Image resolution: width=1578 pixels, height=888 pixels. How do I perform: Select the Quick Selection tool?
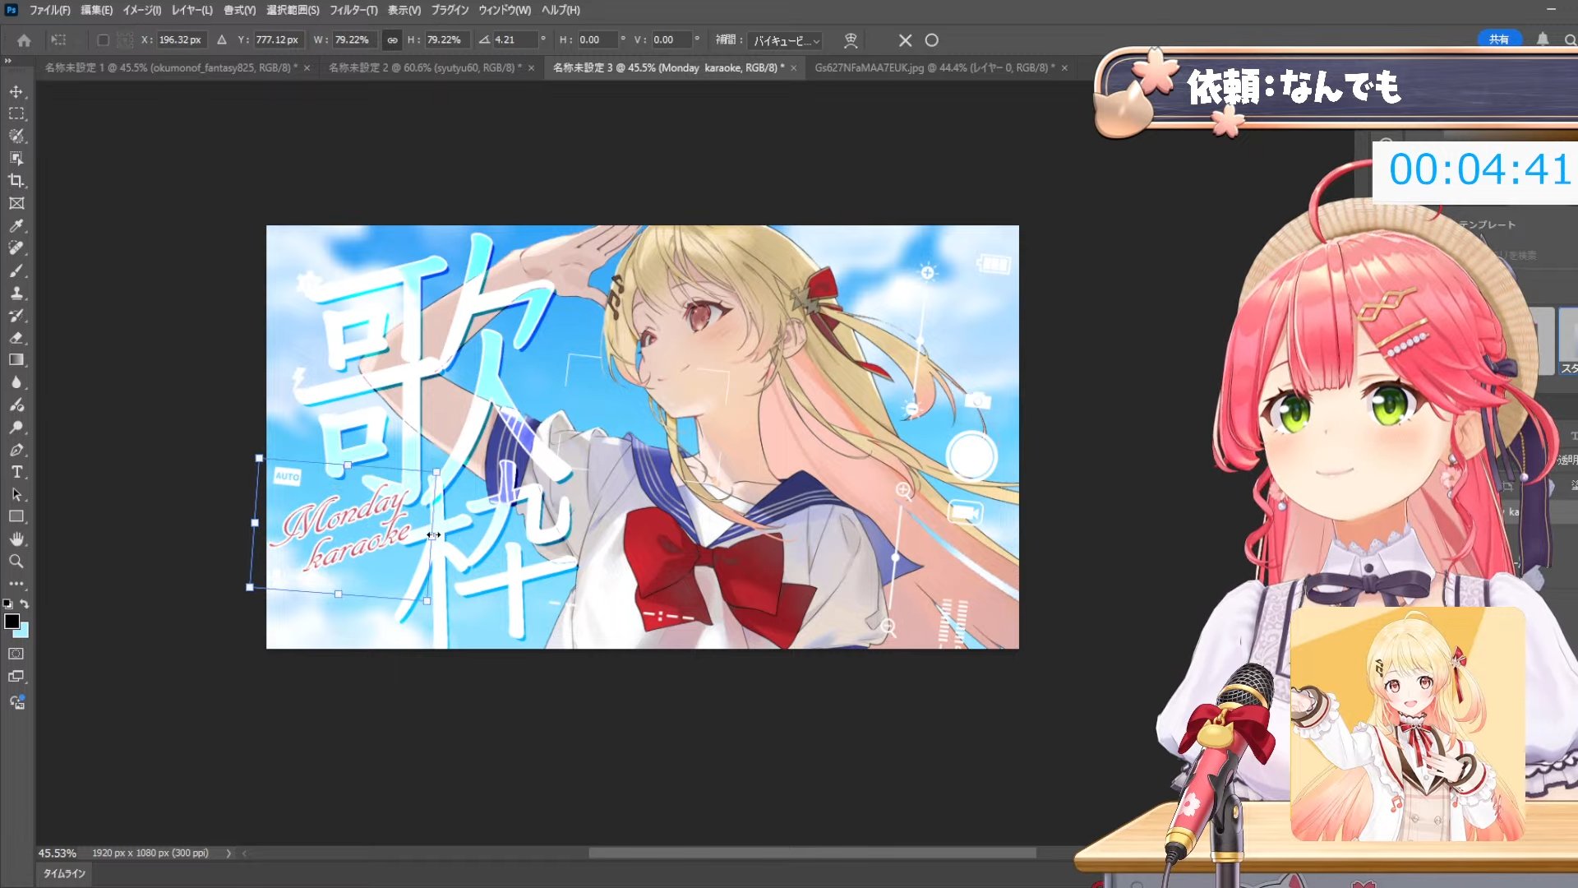(16, 136)
